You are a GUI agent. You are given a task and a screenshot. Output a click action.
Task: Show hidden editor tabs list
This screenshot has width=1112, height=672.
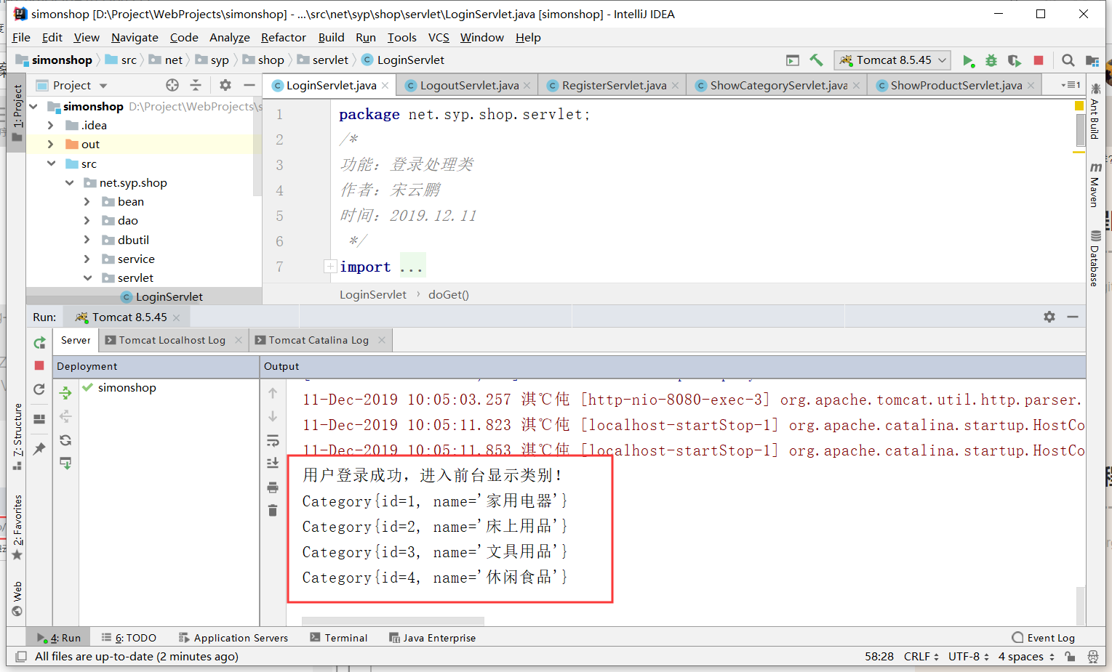tap(1071, 85)
